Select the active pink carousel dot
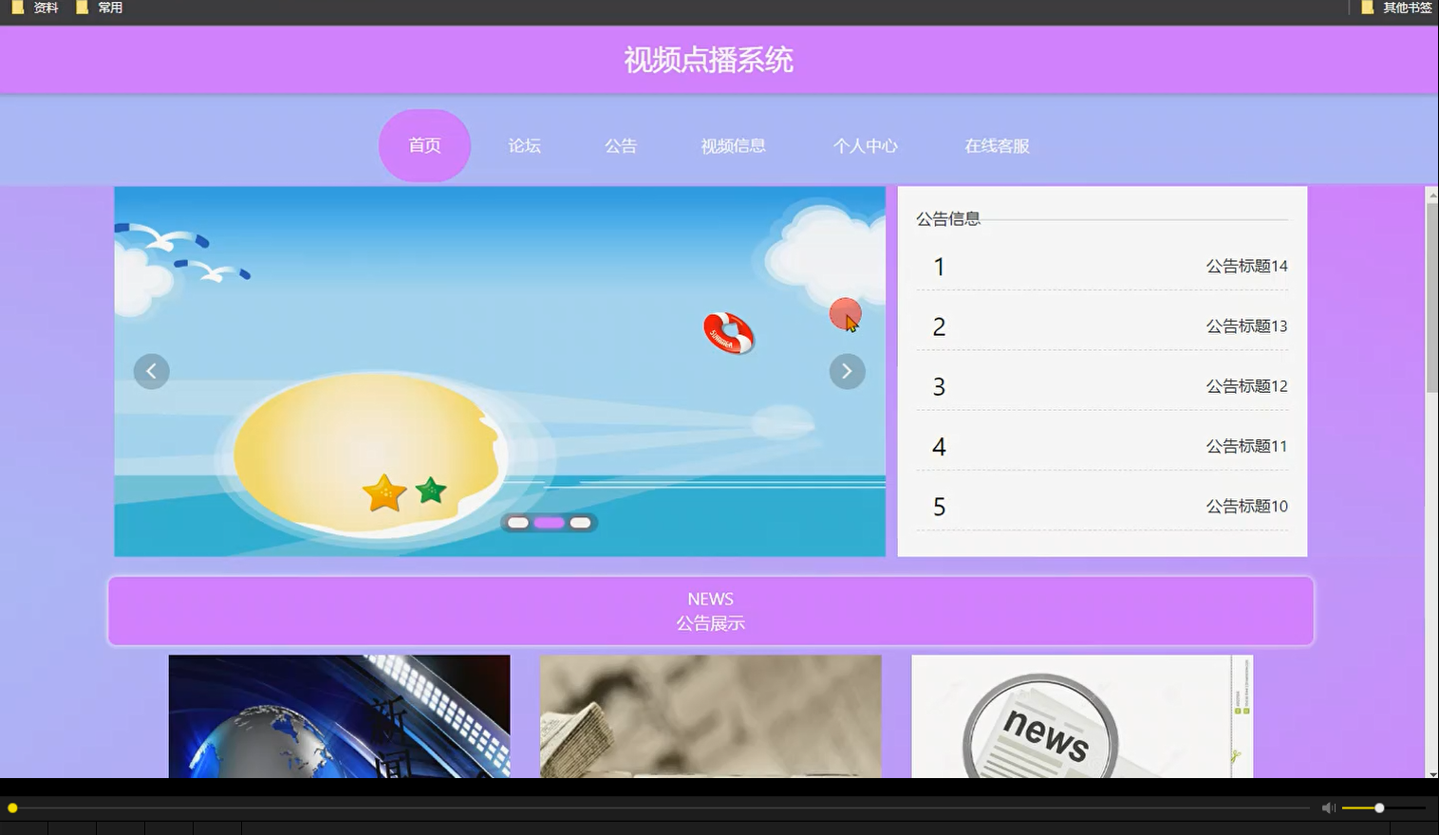 549,522
